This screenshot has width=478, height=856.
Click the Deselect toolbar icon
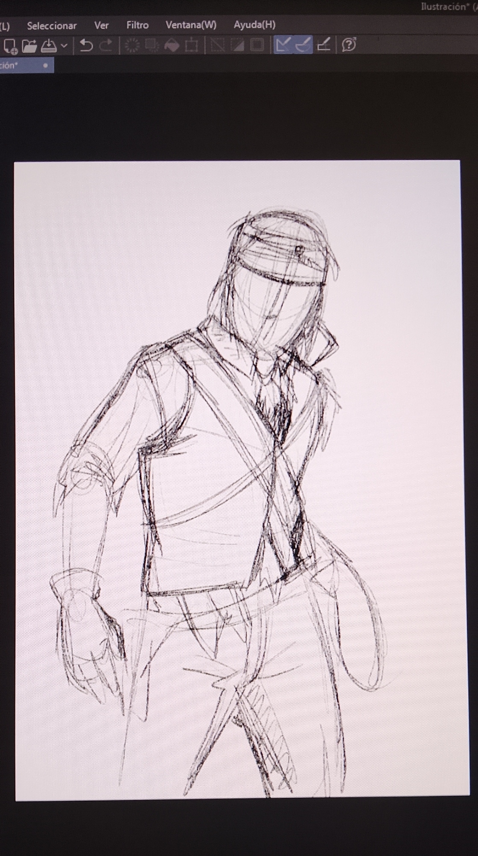coord(218,45)
